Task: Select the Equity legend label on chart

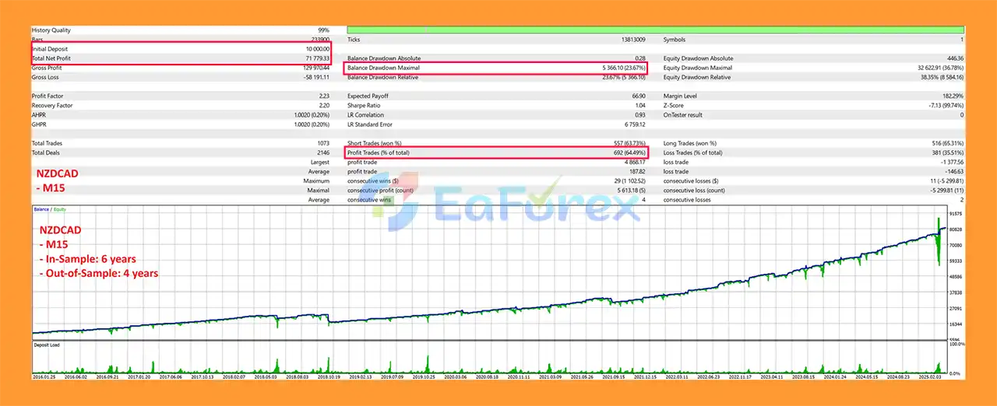Action: click(x=60, y=210)
